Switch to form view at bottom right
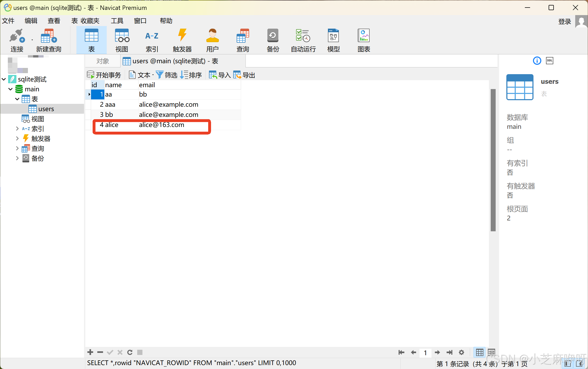This screenshot has width=588, height=369. click(x=491, y=352)
